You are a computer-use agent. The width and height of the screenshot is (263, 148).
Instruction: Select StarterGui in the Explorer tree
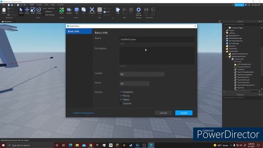(x=233, y=46)
